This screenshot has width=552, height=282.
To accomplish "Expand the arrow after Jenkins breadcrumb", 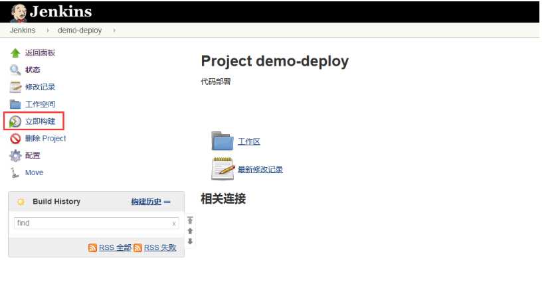I will (x=48, y=31).
